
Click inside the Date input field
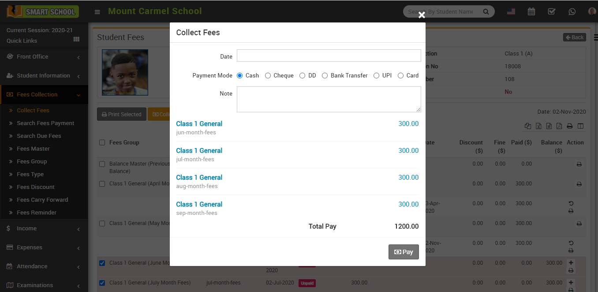pyautogui.click(x=328, y=55)
